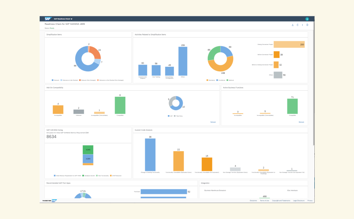Click the Mandatory legend swatch
This screenshot has width=354, height=219.
click(207, 80)
